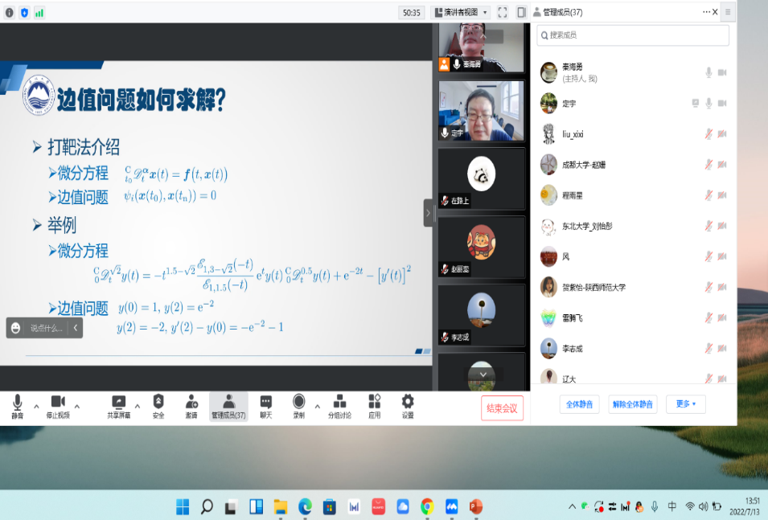Open meeting 设置 settings
Screen dimensions: 768x520
408,406
